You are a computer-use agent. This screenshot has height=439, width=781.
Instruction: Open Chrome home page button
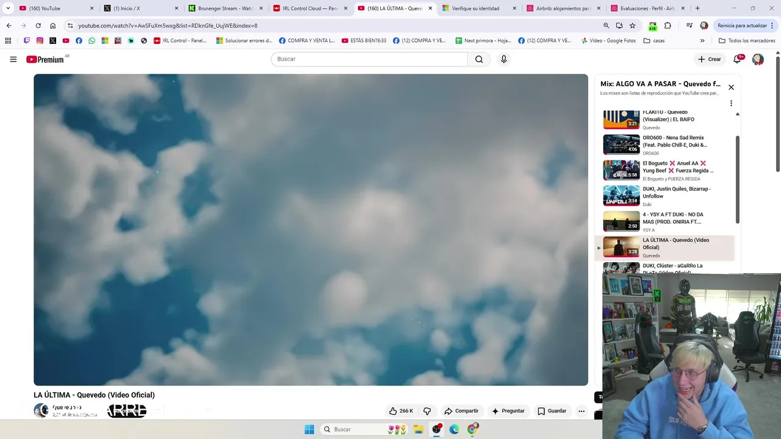[x=52, y=26]
